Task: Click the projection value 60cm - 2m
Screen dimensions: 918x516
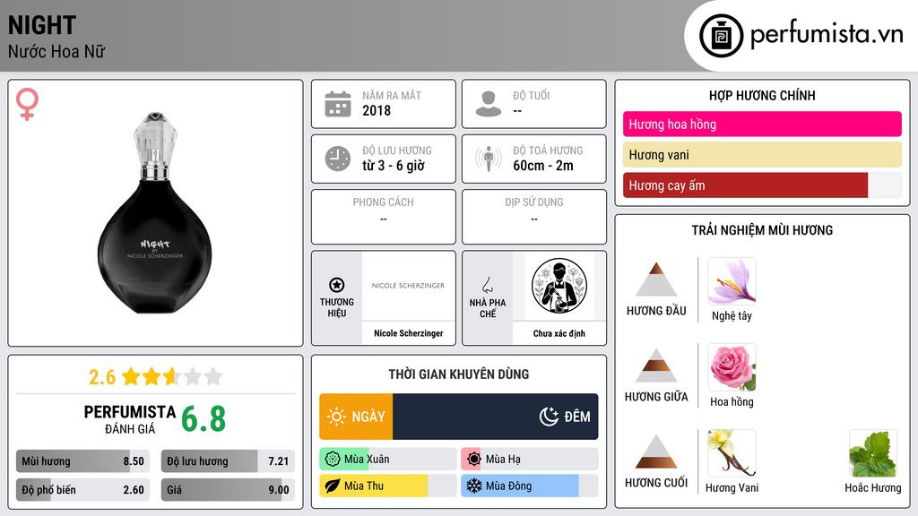Action: (x=543, y=166)
